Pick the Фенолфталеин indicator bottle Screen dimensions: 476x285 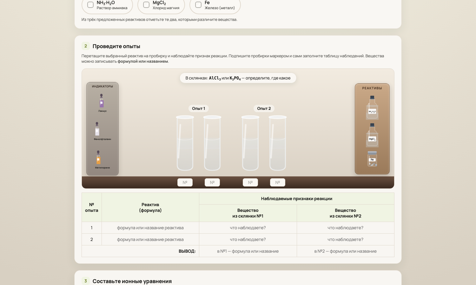tap(97, 129)
